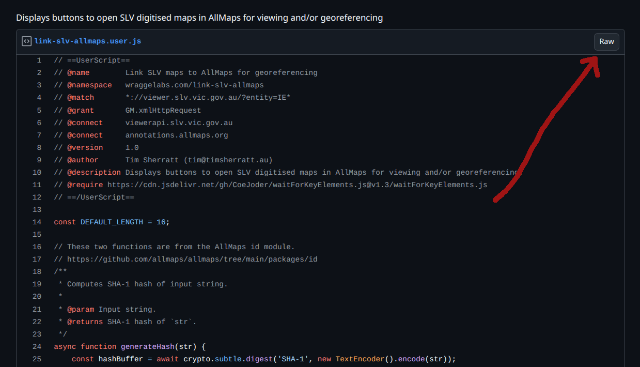This screenshot has width=640, height=367.
Task: Select line number 24 in the gutter
Action: click(37, 346)
